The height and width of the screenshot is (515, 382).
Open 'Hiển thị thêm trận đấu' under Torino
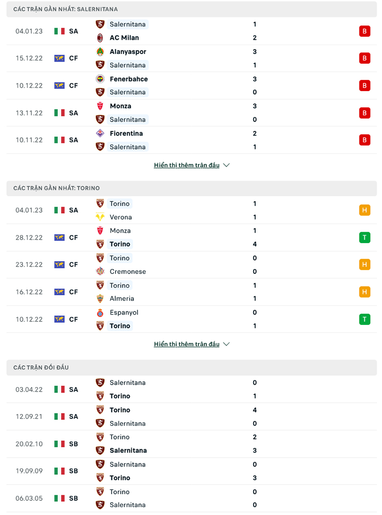click(x=187, y=344)
